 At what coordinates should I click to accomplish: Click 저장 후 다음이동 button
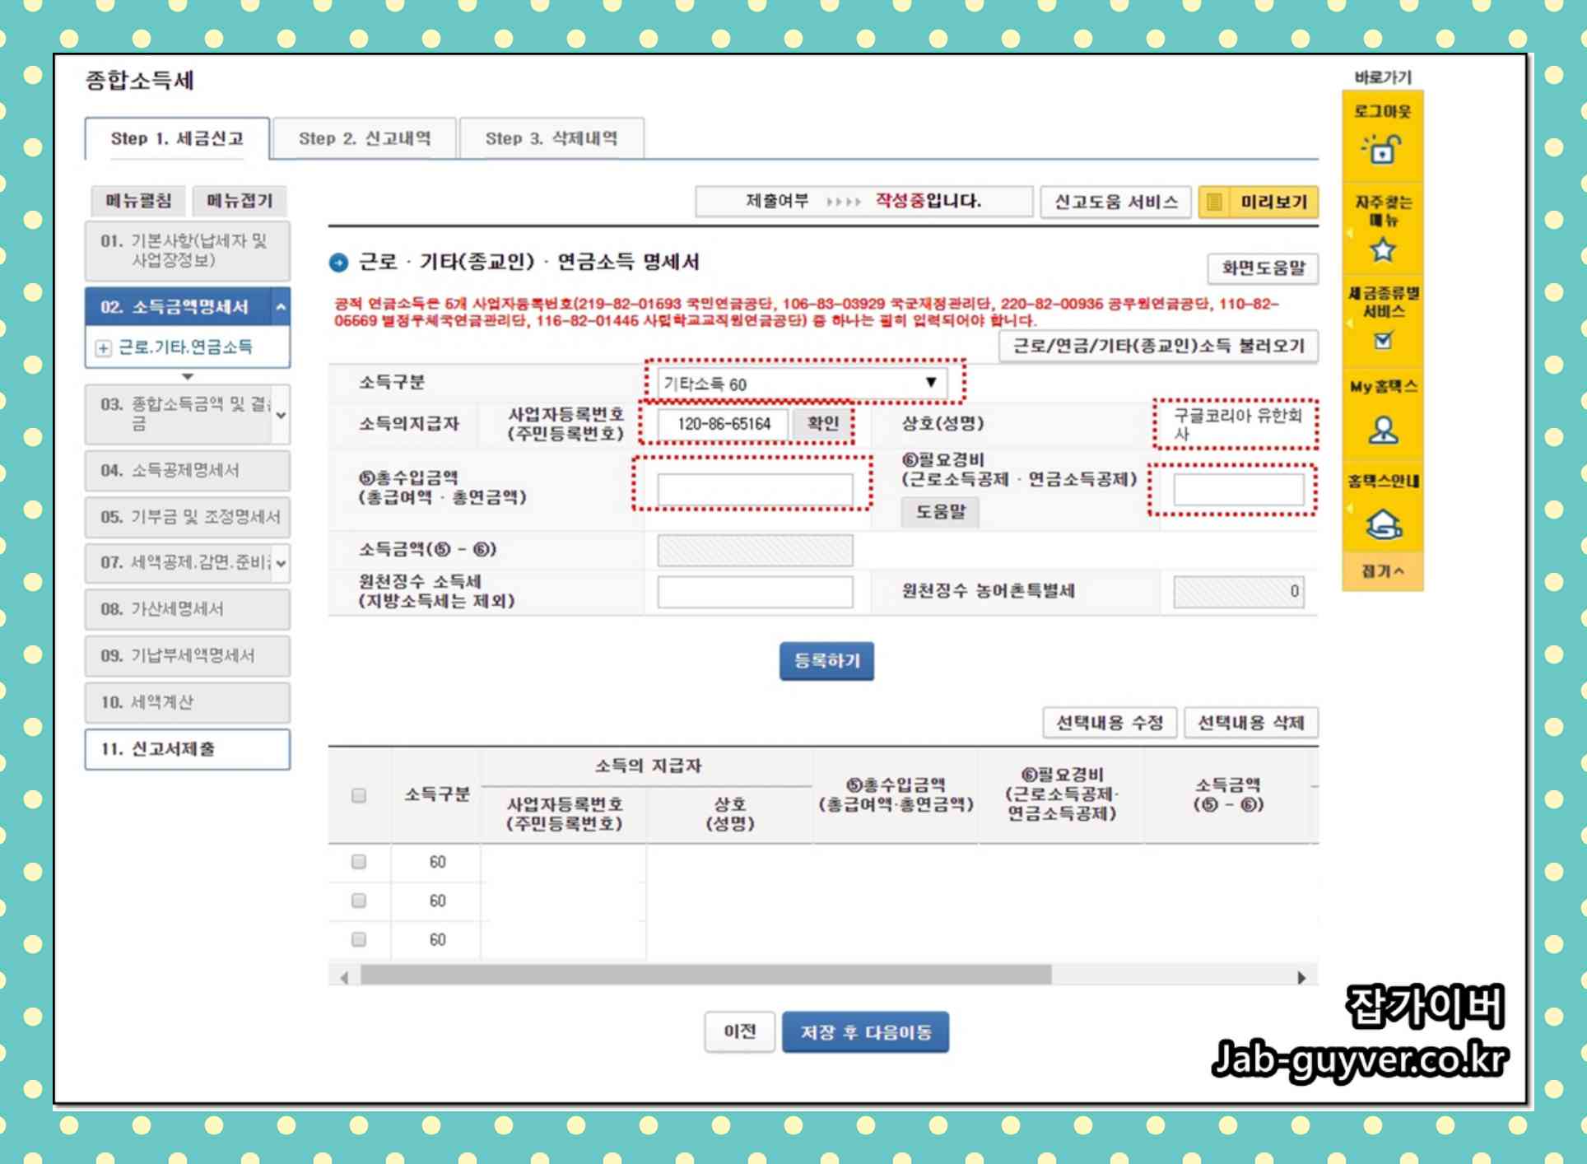click(x=865, y=1031)
